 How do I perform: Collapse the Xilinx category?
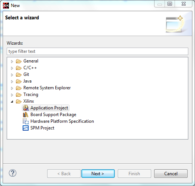coord(12,102)
